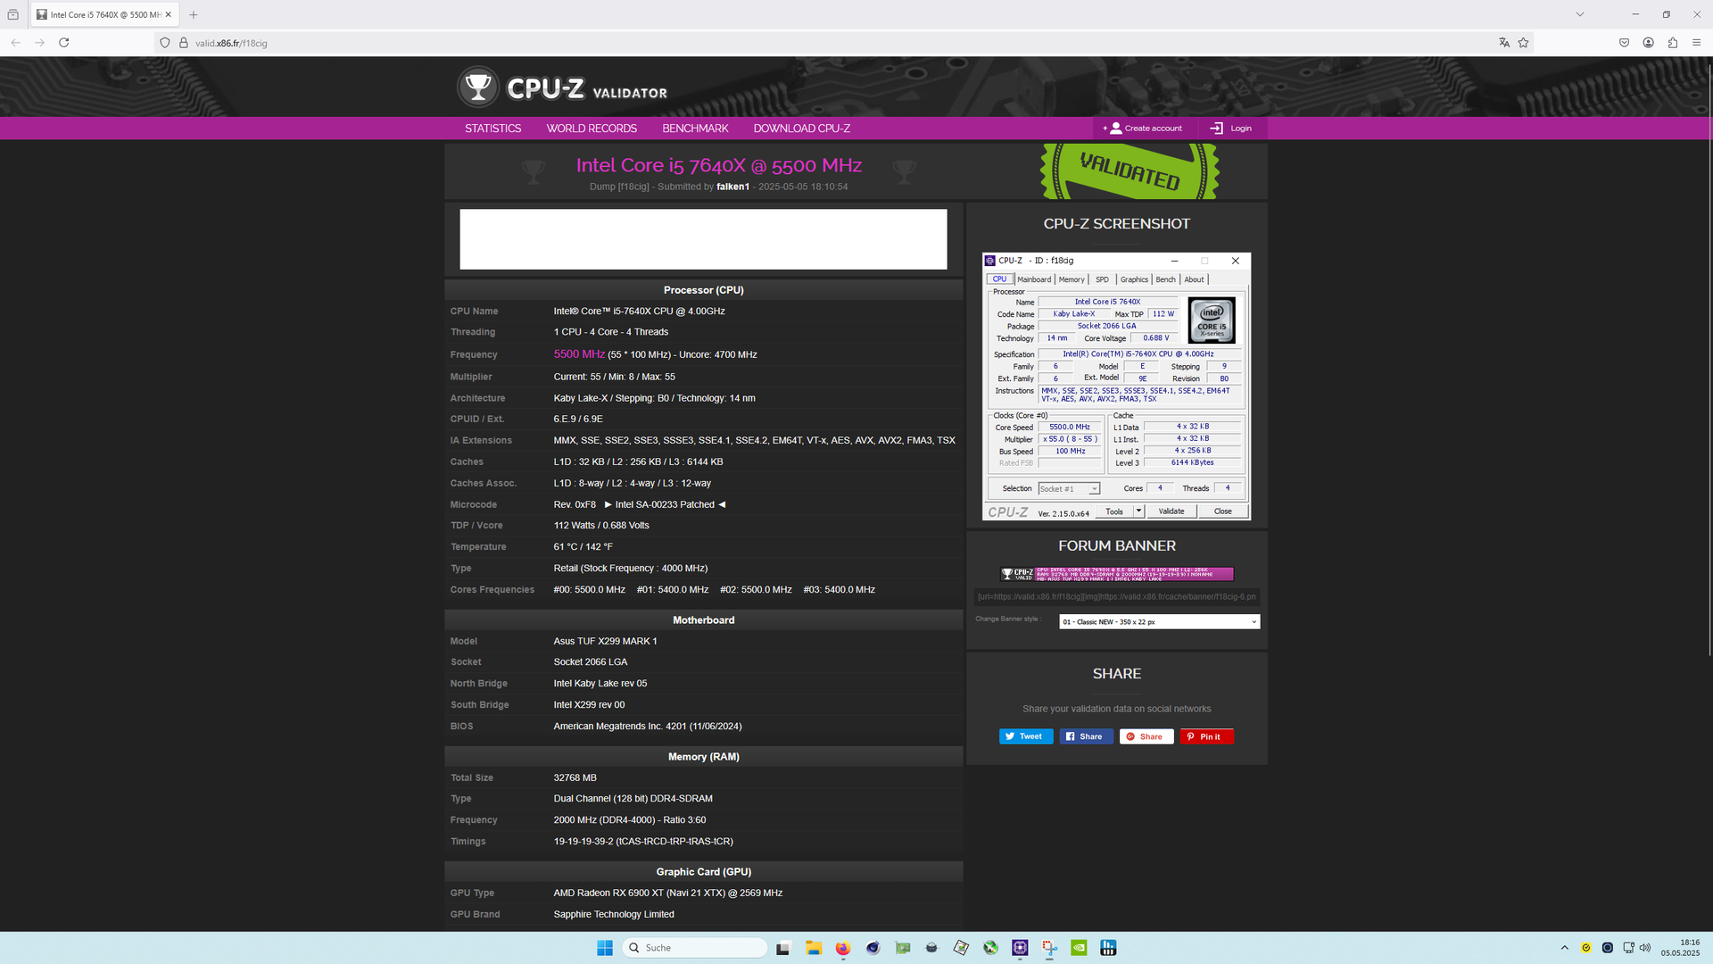Click the Intel SA-00233 Patched text
Viewport: 1713px width, 964px height.
pyautogui.click(x=665, y=504)
